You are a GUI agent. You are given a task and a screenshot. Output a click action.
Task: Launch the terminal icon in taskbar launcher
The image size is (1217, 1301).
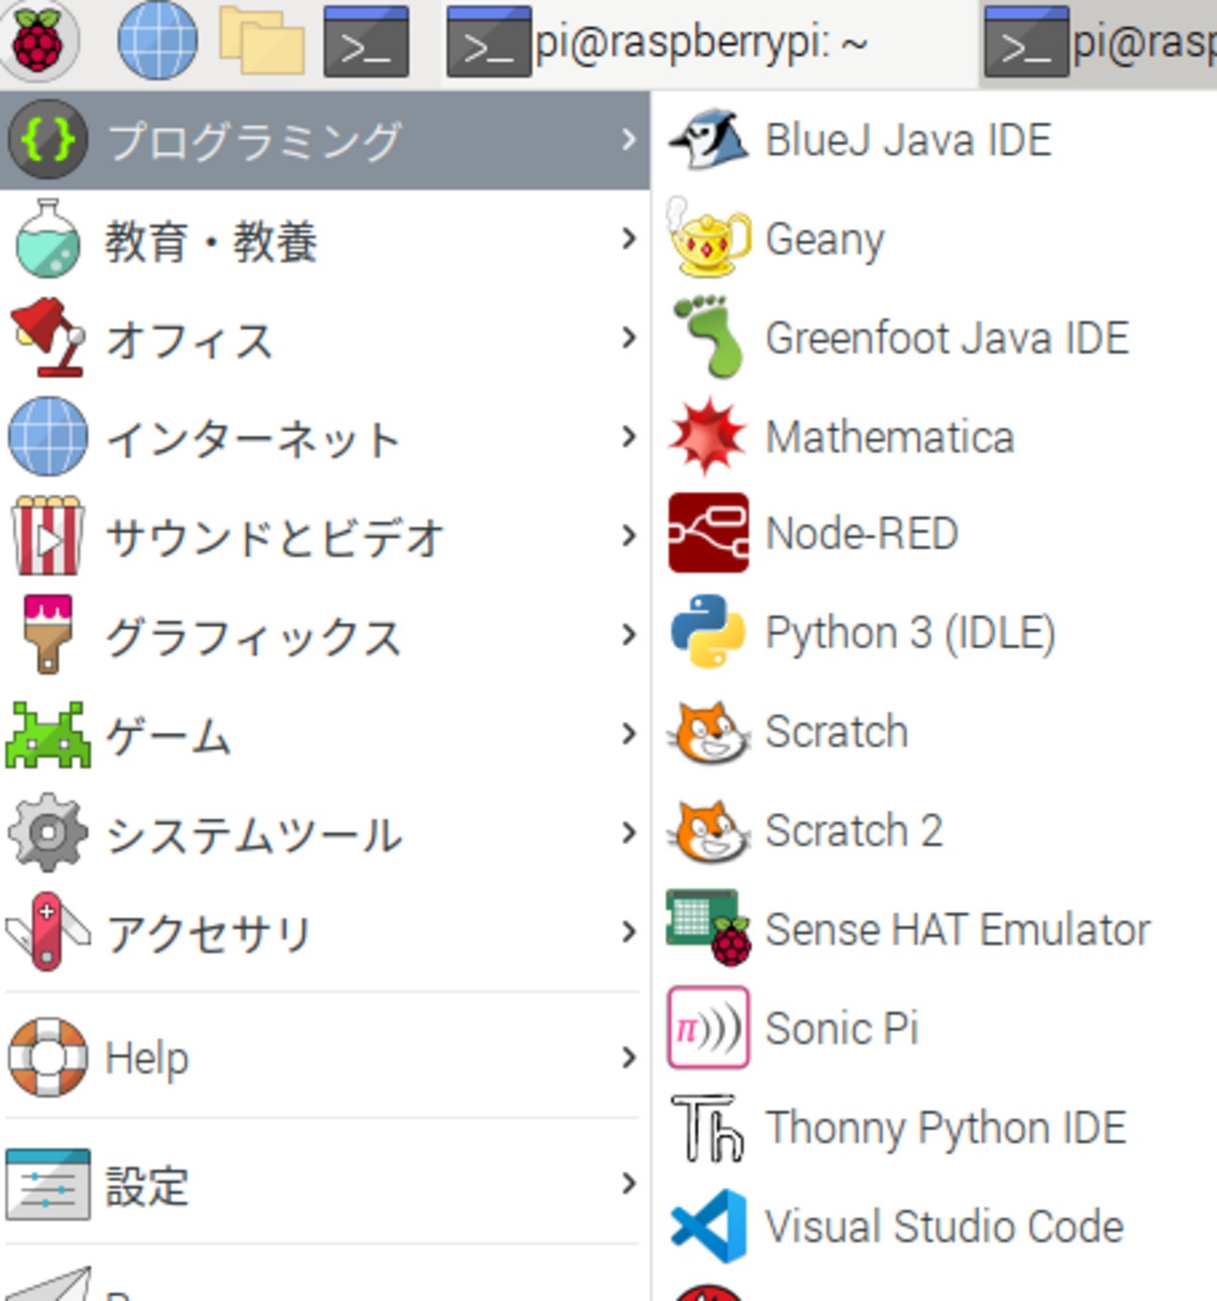[366, 42]
